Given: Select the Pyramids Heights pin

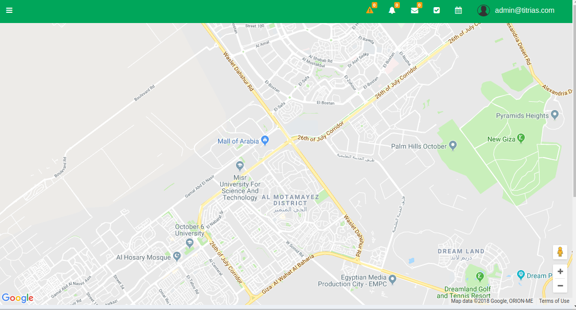Looking at the screenshot, I should [x=554, y=115].
